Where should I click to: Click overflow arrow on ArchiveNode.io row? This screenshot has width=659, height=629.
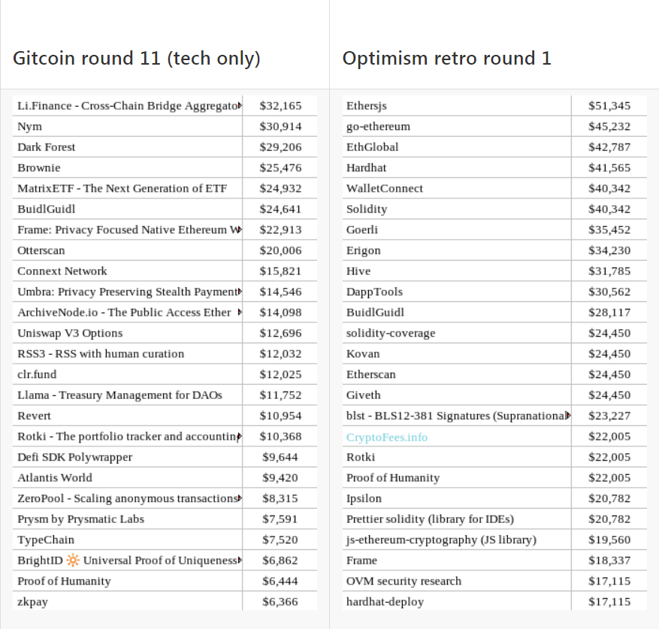point(240,312)
